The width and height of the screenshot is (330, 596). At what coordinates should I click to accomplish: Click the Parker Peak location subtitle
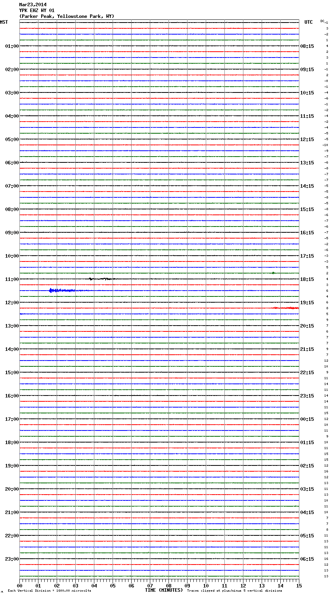(67, 16)
